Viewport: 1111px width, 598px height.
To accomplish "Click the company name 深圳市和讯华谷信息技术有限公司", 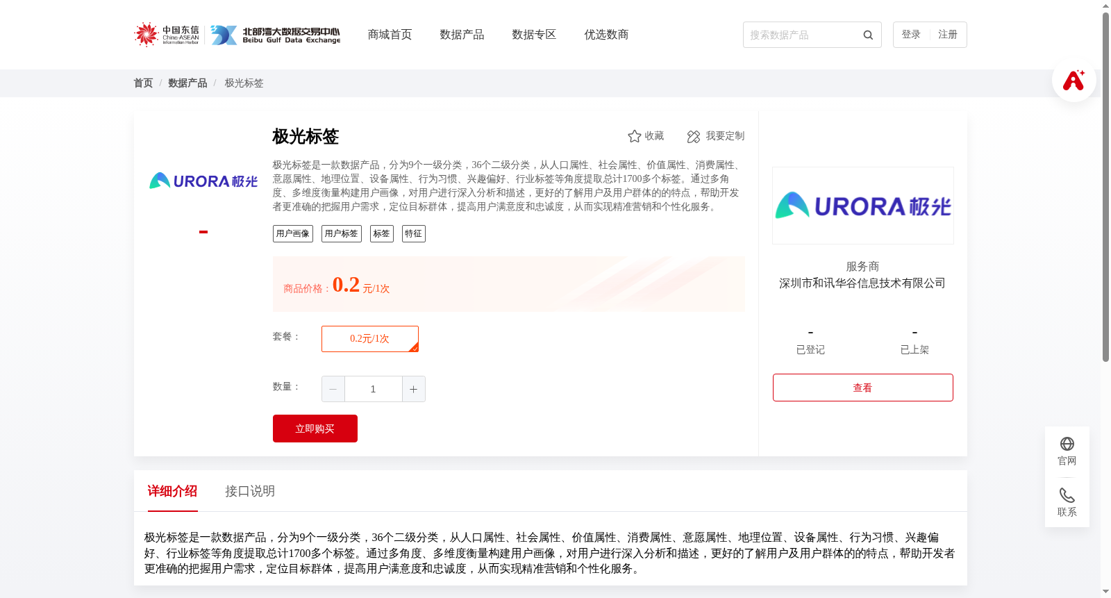I will click(862, 283).
